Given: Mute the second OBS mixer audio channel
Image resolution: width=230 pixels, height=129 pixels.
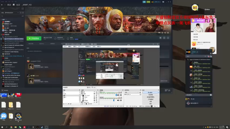Looking at the screenshot, I should (118, 100).
